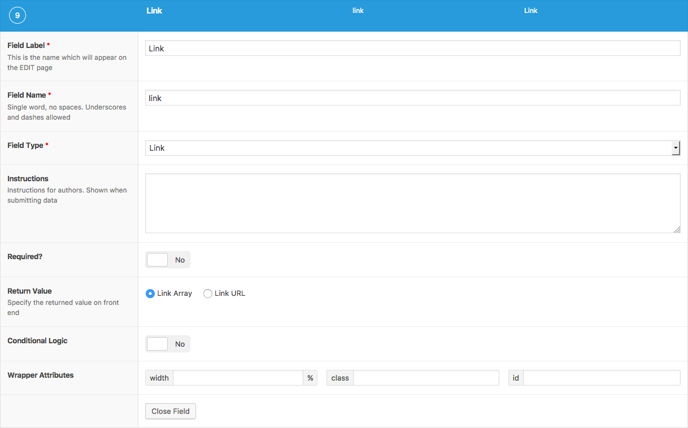Click inside the Instructions textarea
The height and width of the screenshot is (428, 688).
(x=412, y=203)
